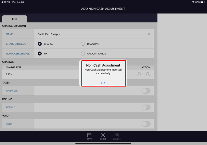Remove the 2.25% charge with the circled x
The height and width of the screenshot is (145, 207).
coord(139,74)
